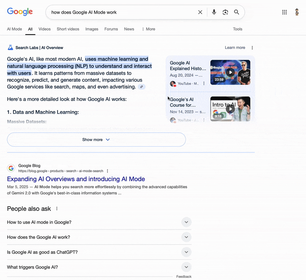The height and width of the screenshot is (280, 306).
Task: Open the Short videos tab
Action: 68,29
